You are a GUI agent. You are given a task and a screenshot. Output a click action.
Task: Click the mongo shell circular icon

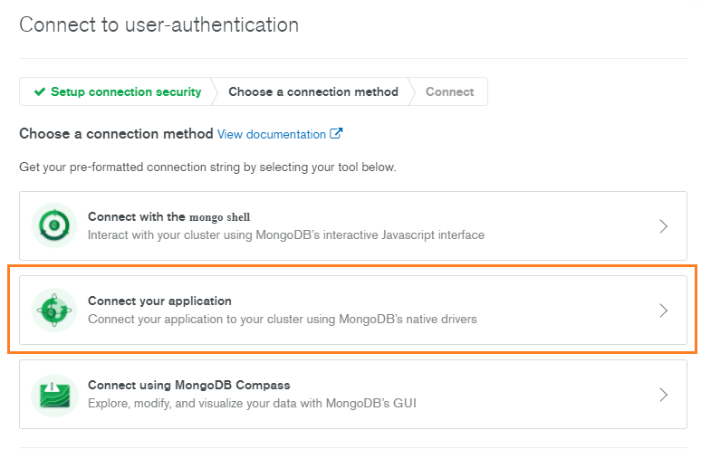pos(54,225)
